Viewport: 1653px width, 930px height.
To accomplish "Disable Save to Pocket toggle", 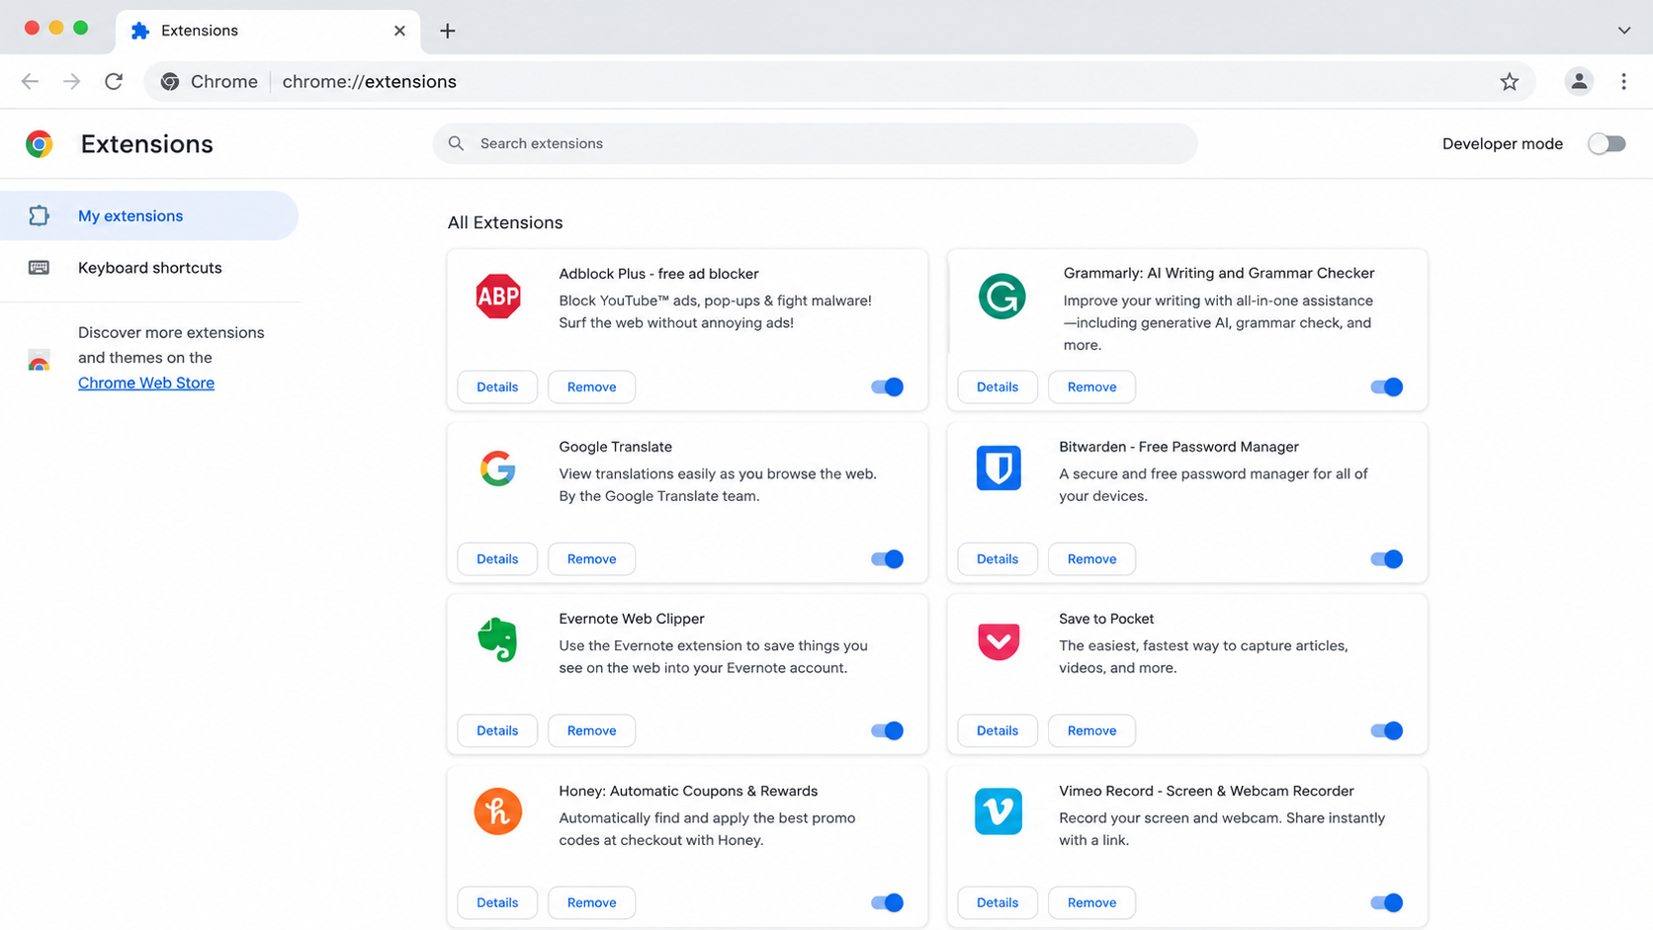I will click(x=1387, y=731).
